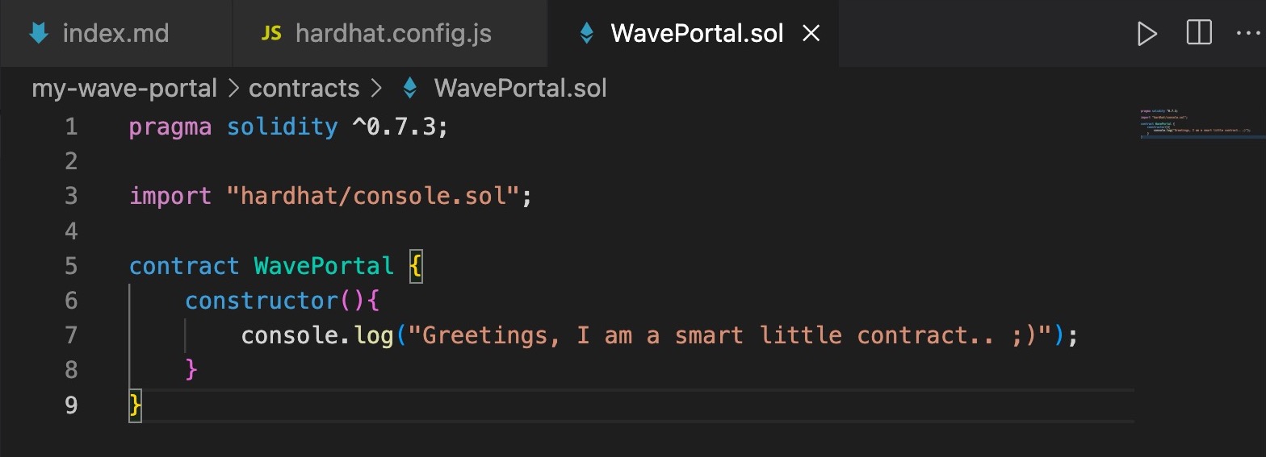Click line number 5 in the gutter
The image size is (1266, 457).
[x=71, y=266]
